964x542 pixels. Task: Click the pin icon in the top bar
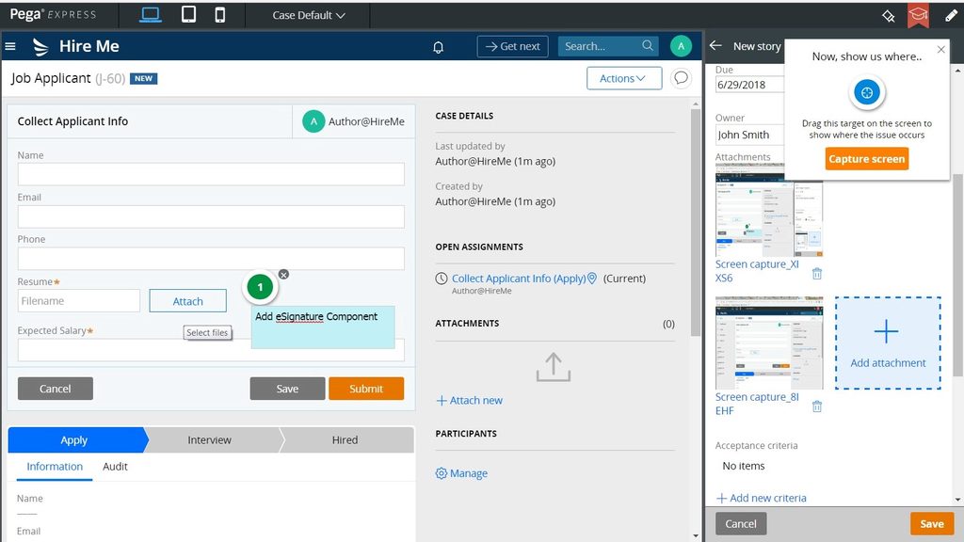[x=886, y=14]
